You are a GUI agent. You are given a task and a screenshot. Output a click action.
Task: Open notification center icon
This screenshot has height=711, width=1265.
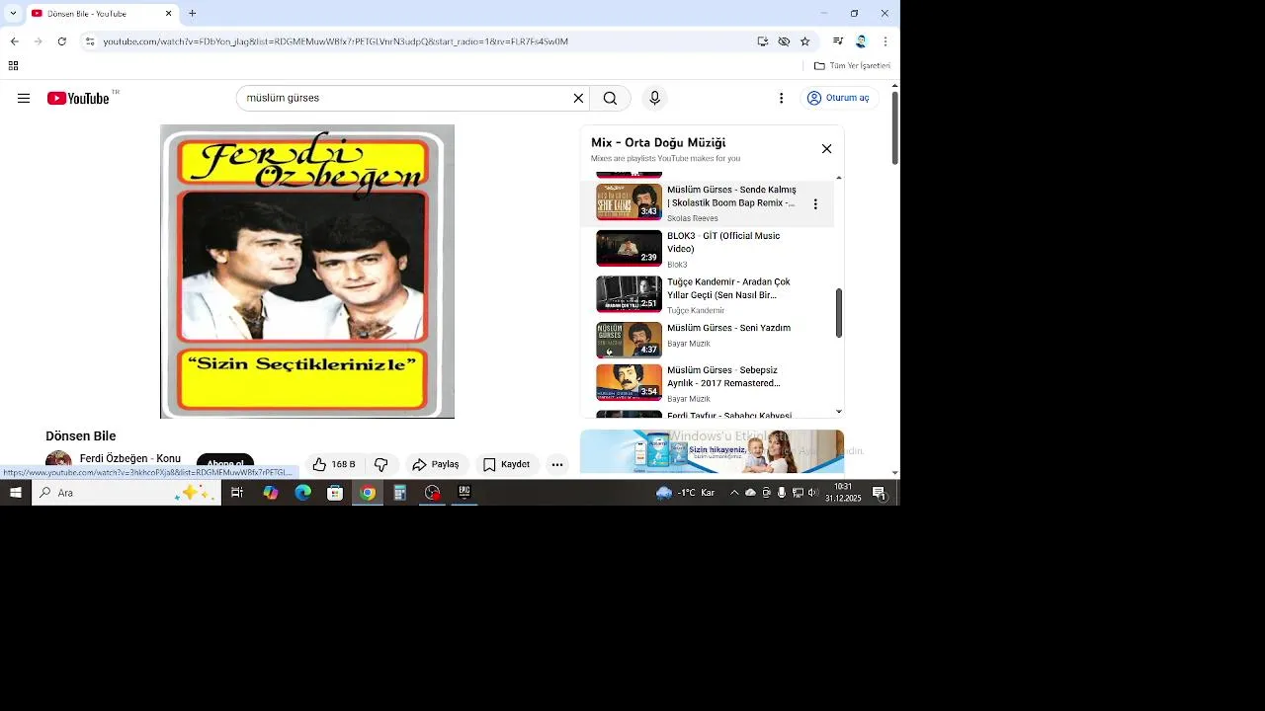click(879, 493)
